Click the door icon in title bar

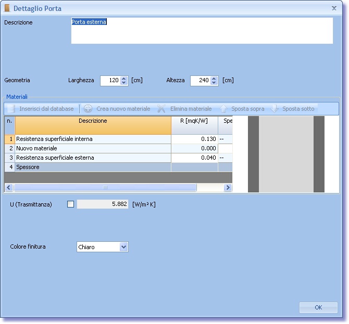[7, 8]
